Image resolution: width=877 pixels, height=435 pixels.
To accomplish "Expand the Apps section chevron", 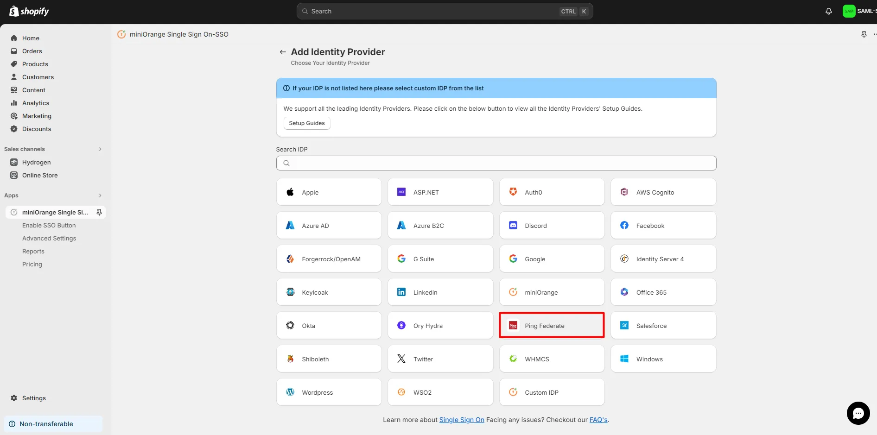I will pyautogui.click(x=100, y=195).
